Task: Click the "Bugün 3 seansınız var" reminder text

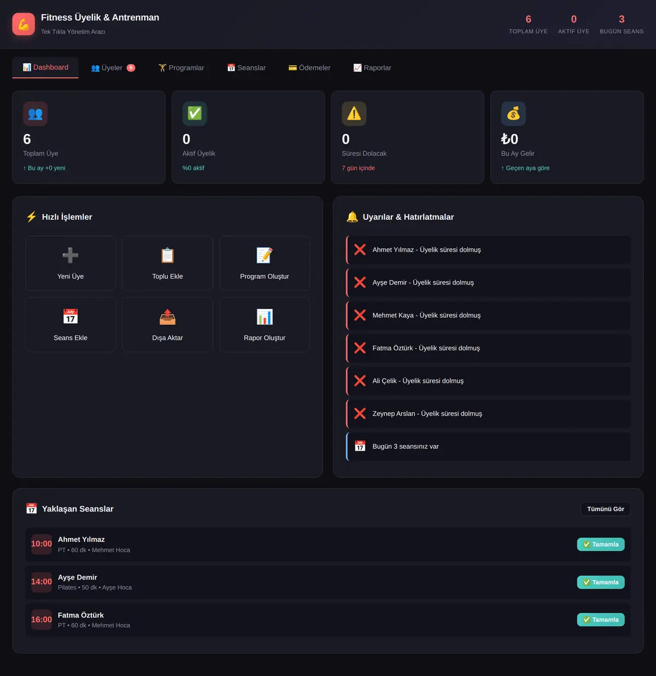Action: [x=406, y=447]
